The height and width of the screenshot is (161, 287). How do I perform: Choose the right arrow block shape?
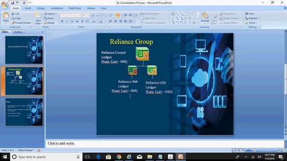[x=186, y=18]
